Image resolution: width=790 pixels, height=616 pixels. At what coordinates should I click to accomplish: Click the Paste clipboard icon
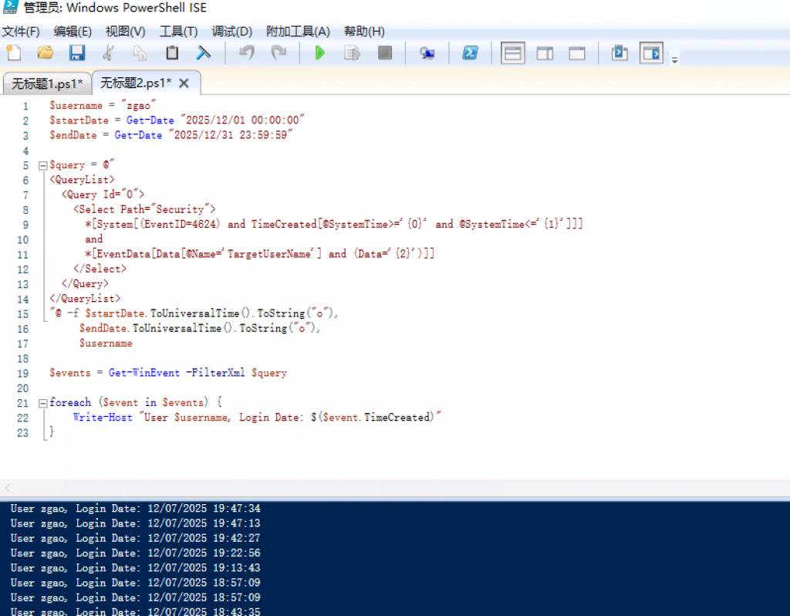pyautogui.click(x=172, y=53)
